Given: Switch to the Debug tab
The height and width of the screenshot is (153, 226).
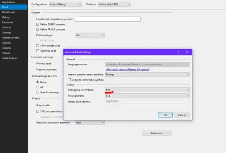Looking at the screenshot, I should 6,17.
